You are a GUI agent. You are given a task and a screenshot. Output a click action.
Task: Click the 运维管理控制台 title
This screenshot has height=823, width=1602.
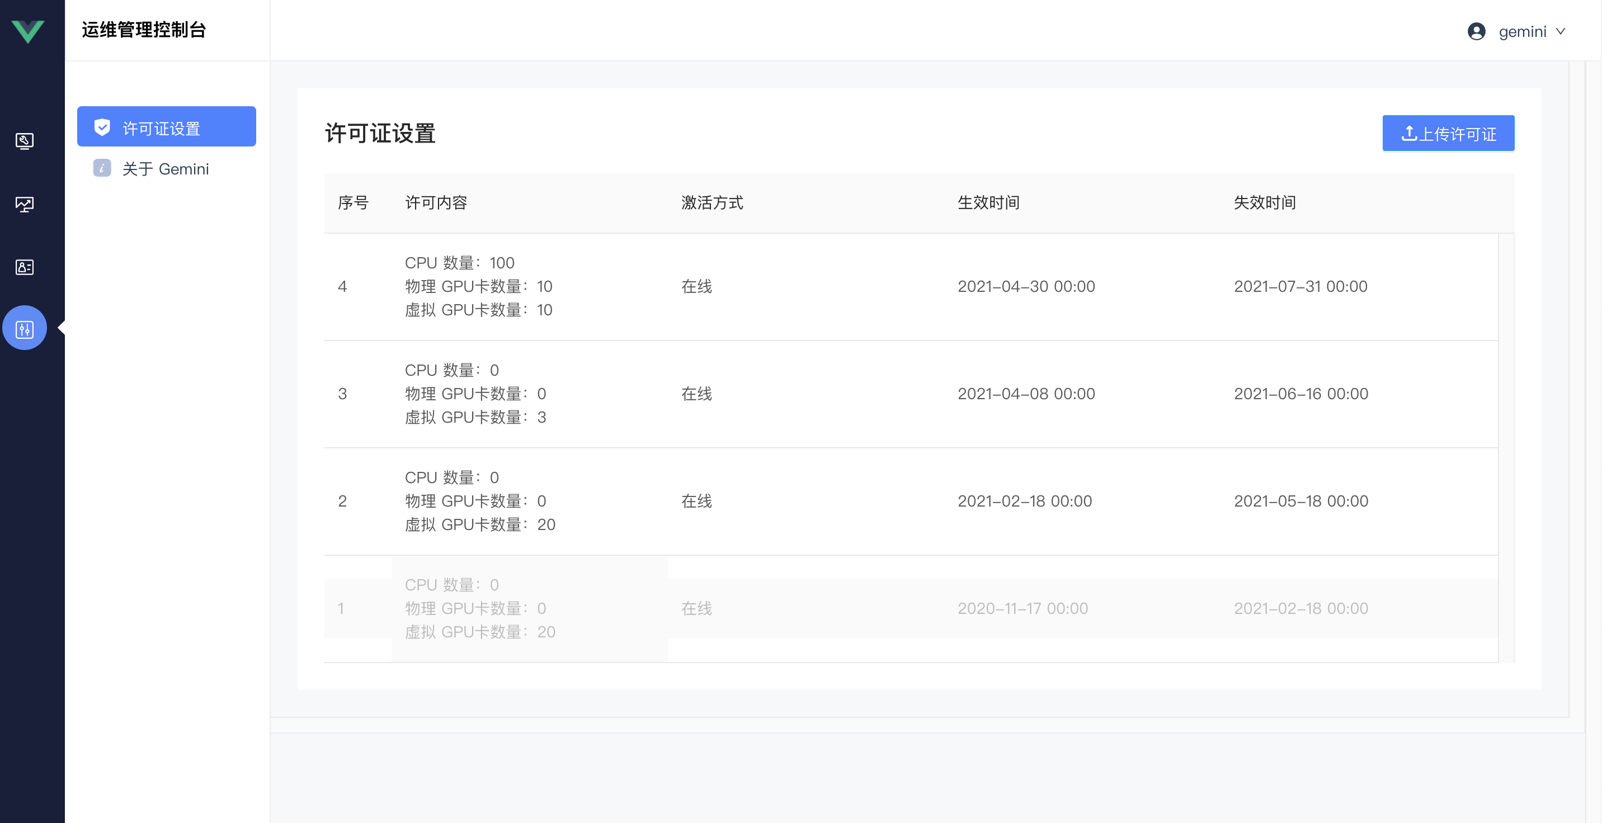[144, 30]
